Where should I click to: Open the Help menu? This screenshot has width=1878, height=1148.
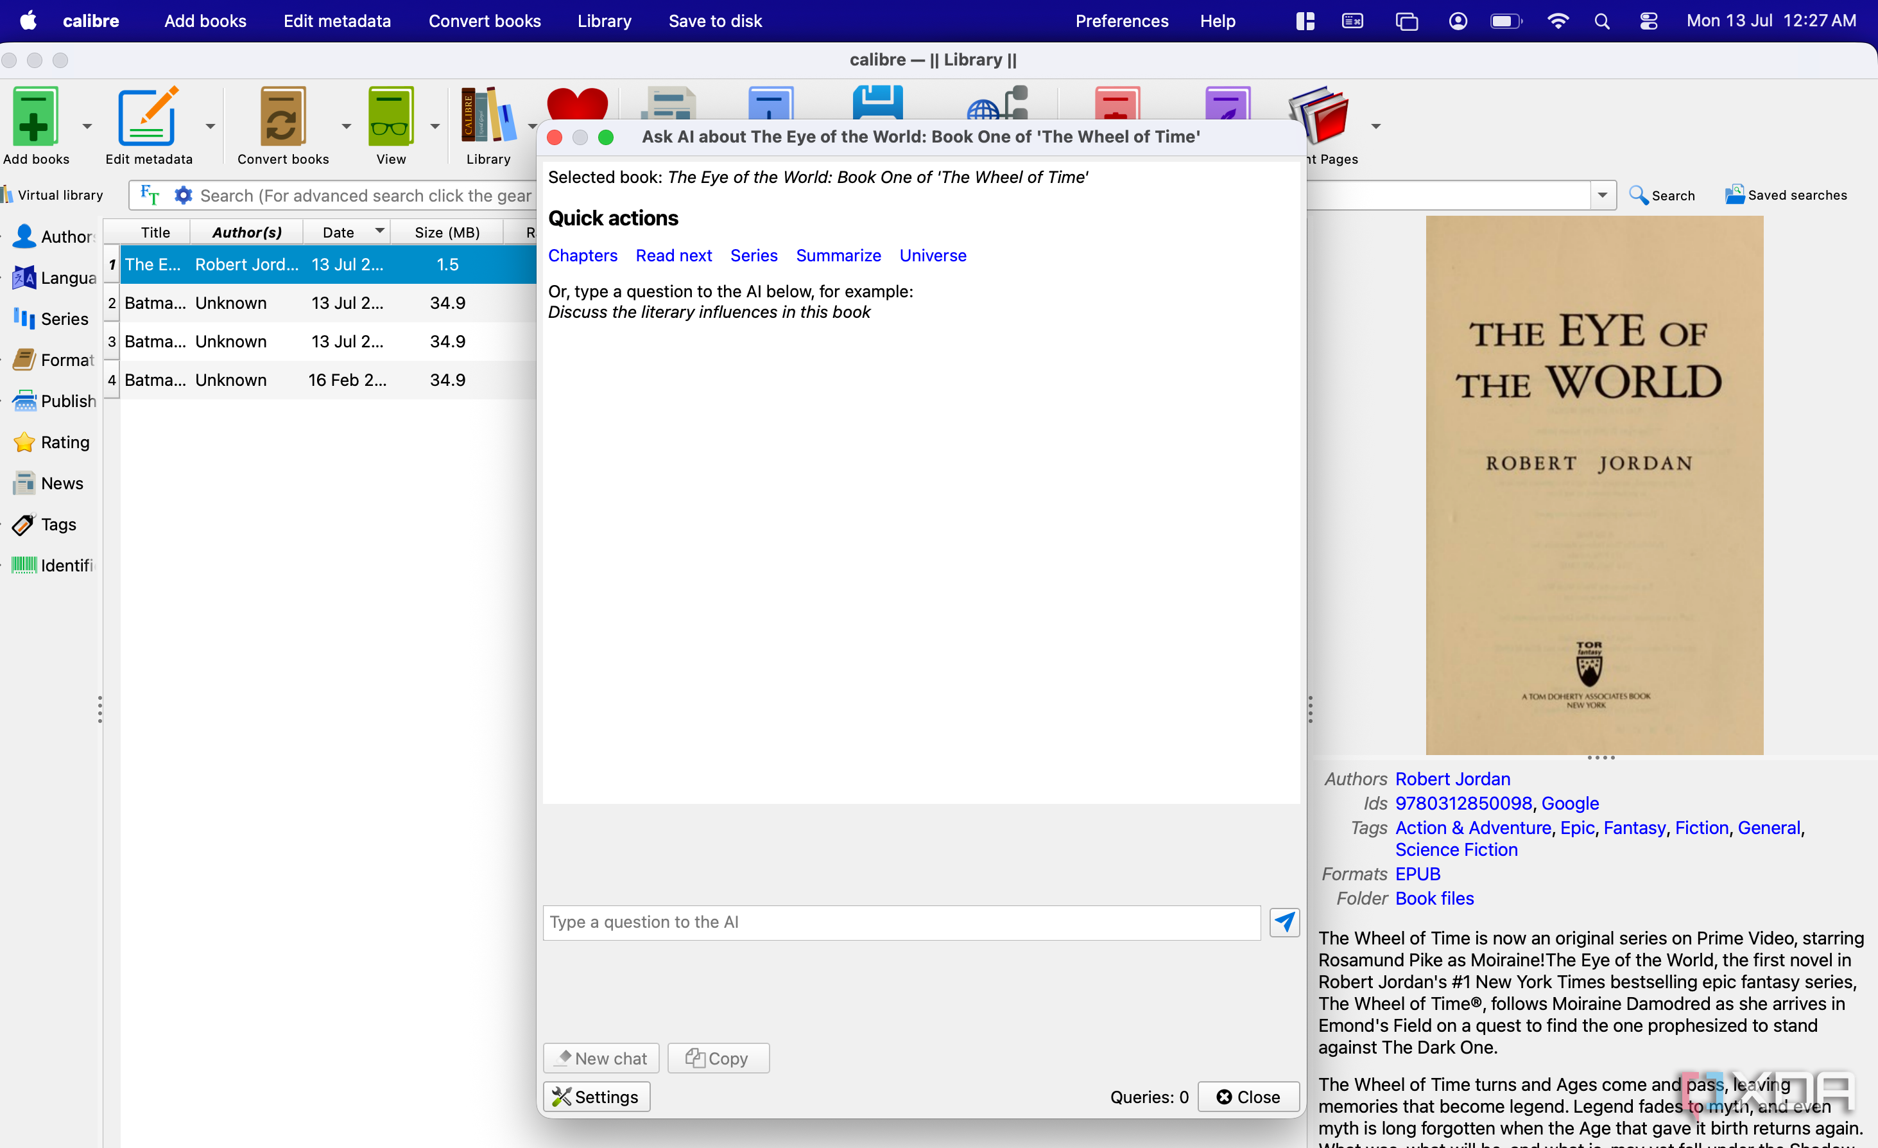coord(1217,21)
